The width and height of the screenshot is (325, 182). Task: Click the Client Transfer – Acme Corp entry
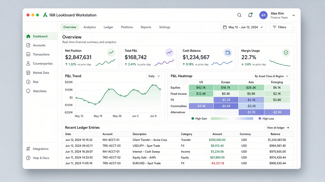tap(150, 140)
